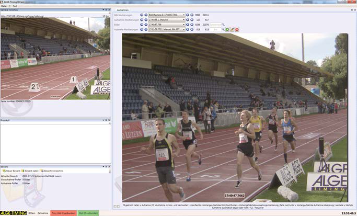Click Neuer Bewerb button label
Image resolution: width=357 pixels, height=216 pixels.
(13, 171)
